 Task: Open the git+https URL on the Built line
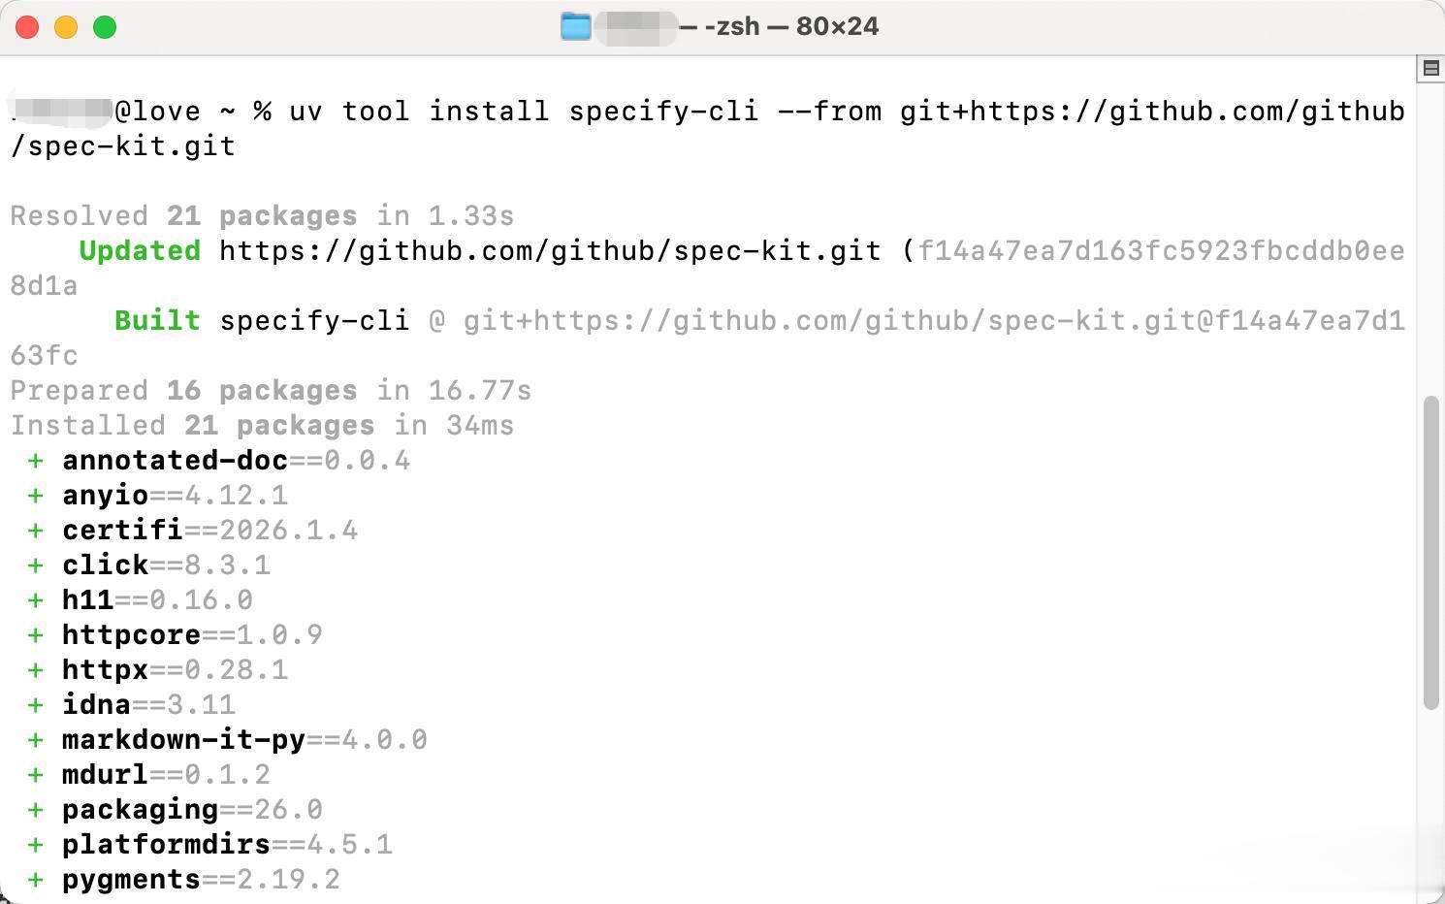933,321
